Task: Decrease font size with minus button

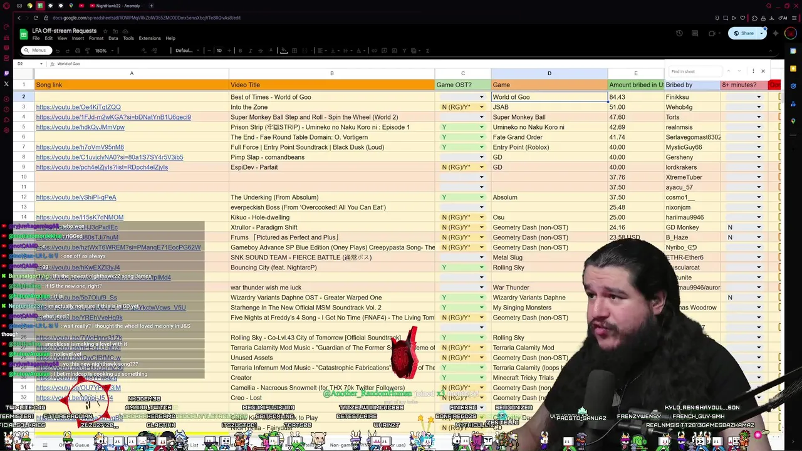Action: [209, 50]
